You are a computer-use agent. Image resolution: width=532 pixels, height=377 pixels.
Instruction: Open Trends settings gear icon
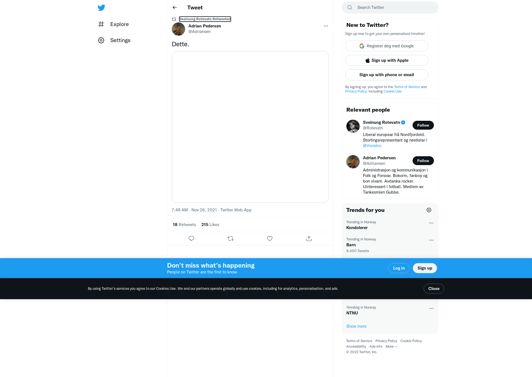429,210
